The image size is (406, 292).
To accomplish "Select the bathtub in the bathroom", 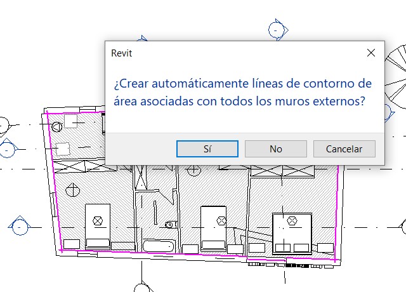I will (x=157, y=245).
